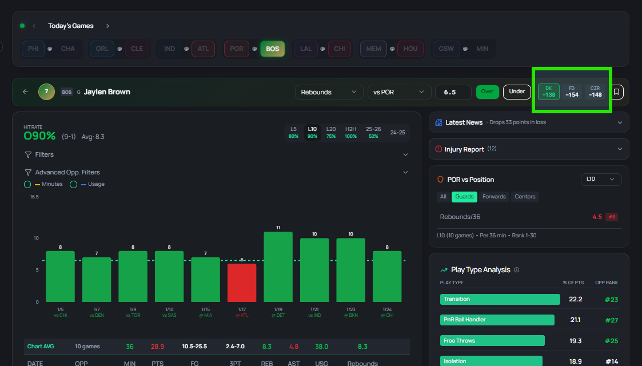Click the back arrow beside Jaylen Brown
Viewport: 642px width, 366px height.
click(25, 91)
